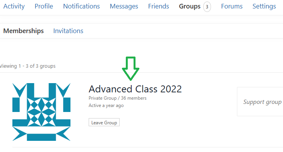The image size is (283, 152).
Task: Click the year 2022 in the group title
Action: (x=171, y=89)
